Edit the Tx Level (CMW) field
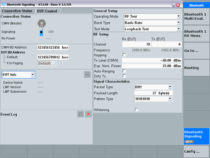210x158 pixels. tap(152, 60)
